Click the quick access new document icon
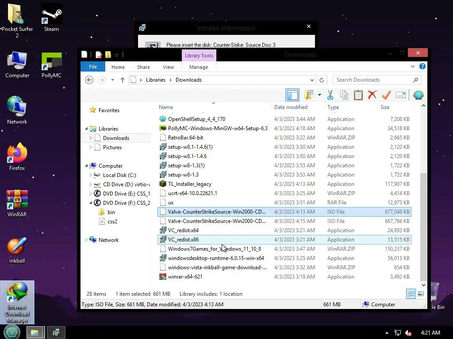Viewport: 453px width, 339px height. pos(84,54)
